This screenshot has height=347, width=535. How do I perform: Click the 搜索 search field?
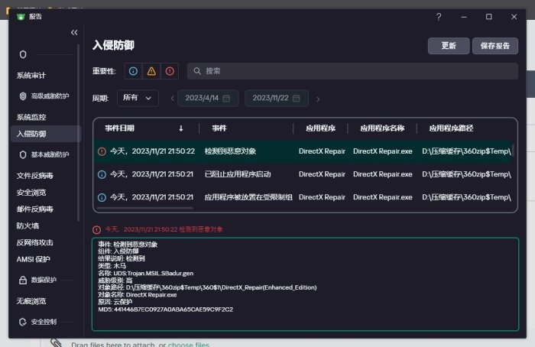coord(352,71)
